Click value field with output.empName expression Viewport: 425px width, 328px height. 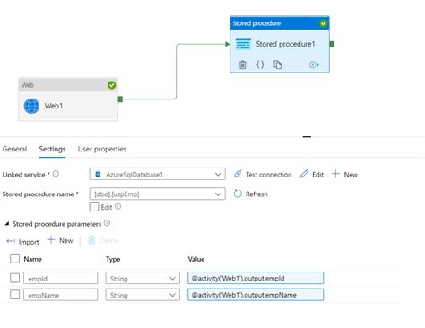(x=256, y=295)
